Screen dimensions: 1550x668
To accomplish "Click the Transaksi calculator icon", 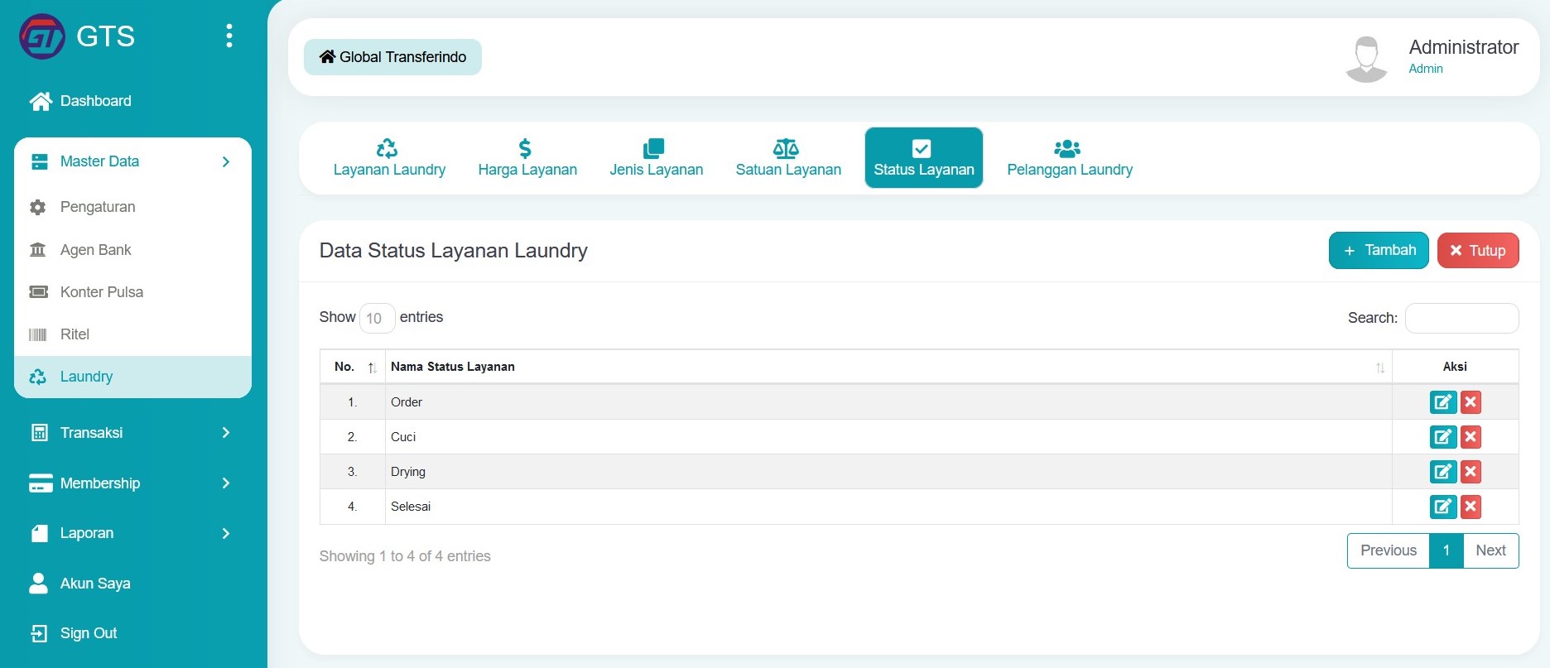I will (39, 432).
